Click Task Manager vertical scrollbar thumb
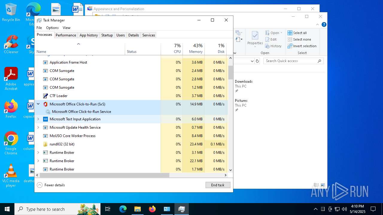 point(230,73)
